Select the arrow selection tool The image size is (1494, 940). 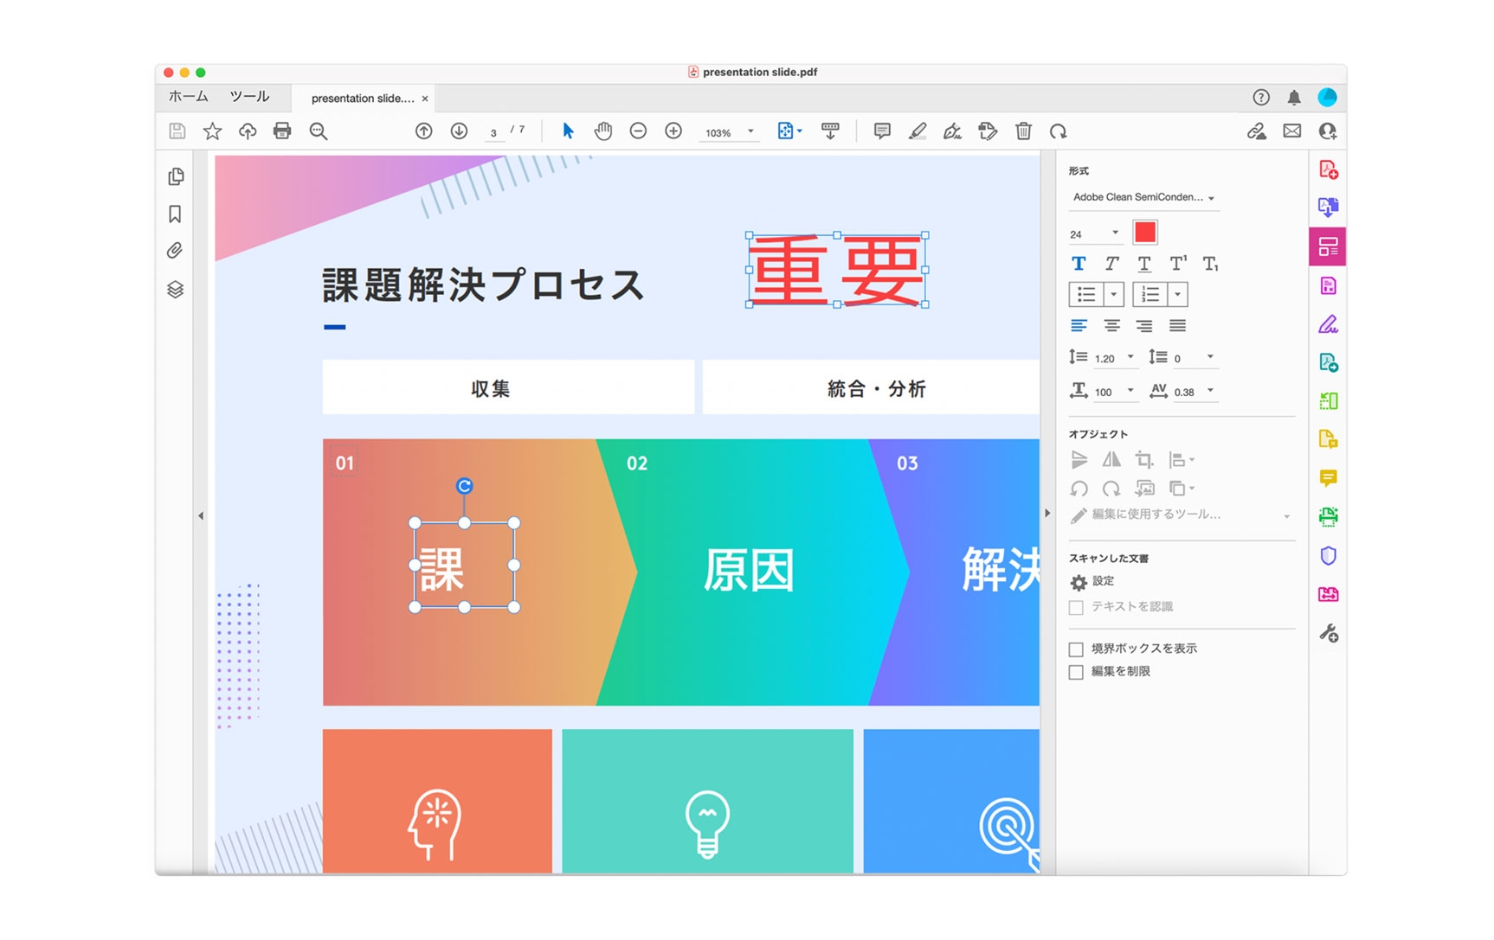[x=568, y=131]
